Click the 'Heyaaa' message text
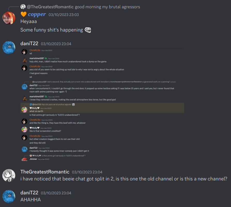The image size is (231, 207). coord(29,21)
